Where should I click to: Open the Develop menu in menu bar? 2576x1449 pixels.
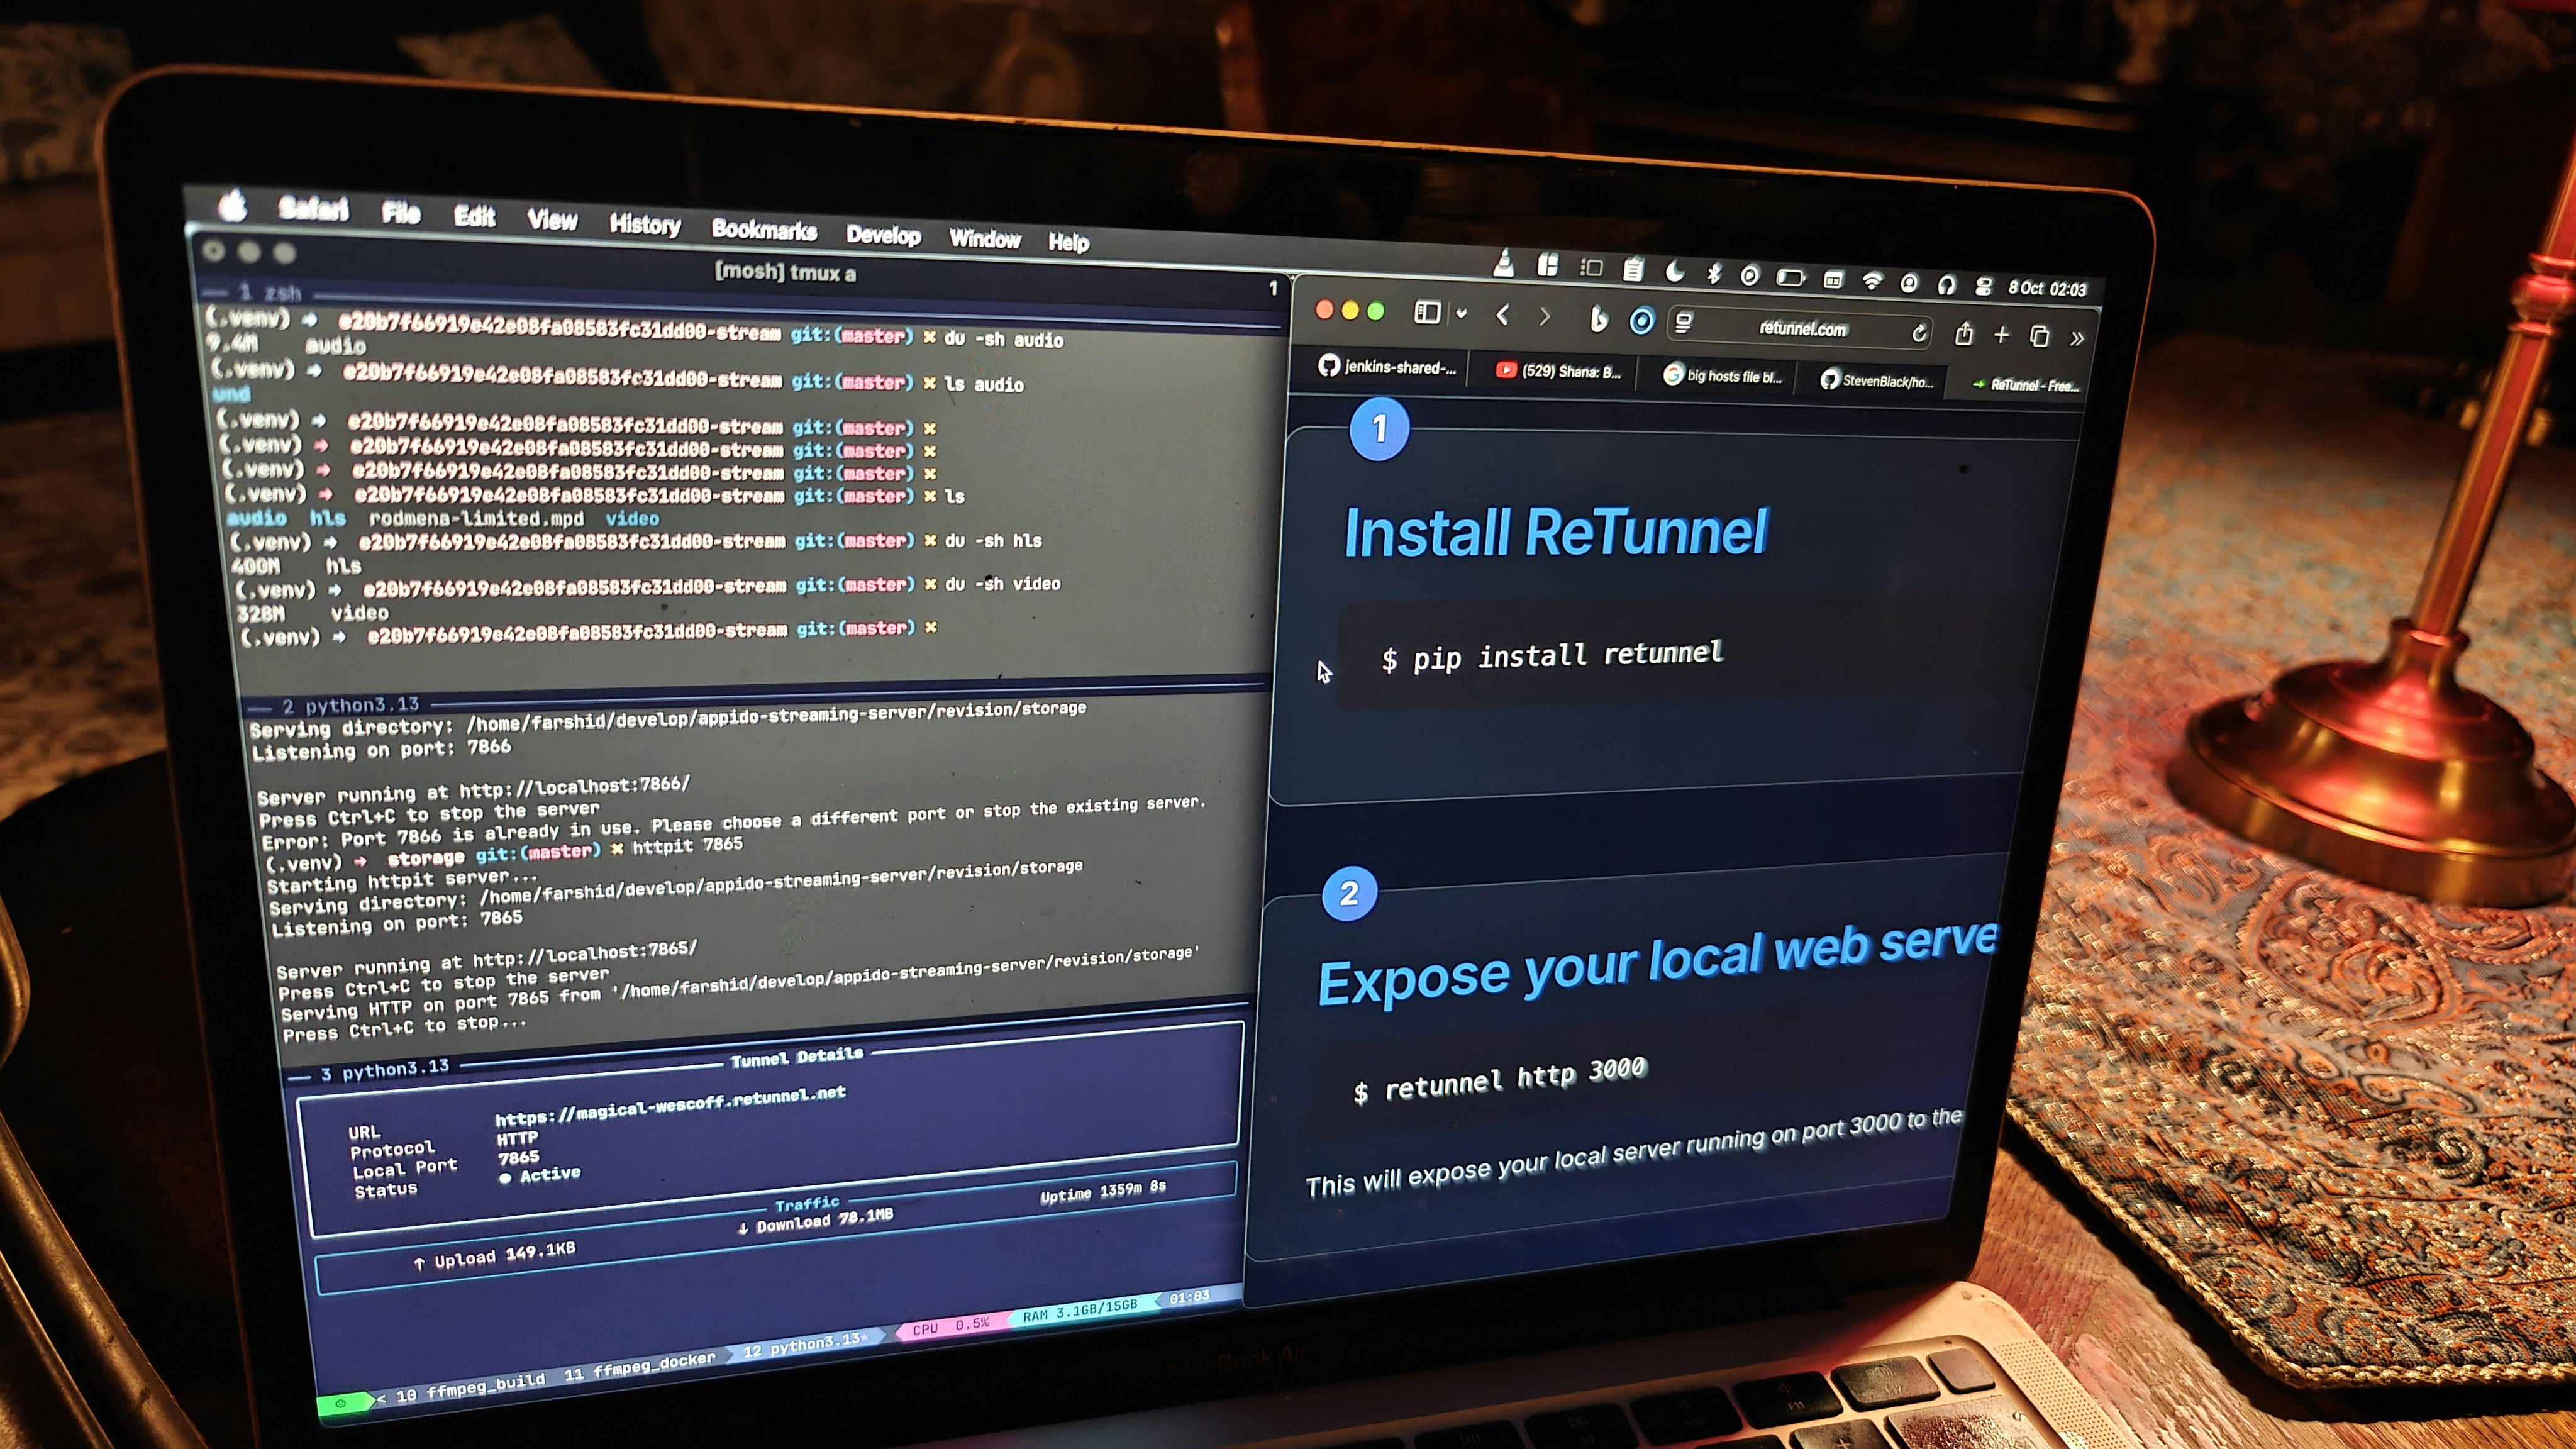883,235
